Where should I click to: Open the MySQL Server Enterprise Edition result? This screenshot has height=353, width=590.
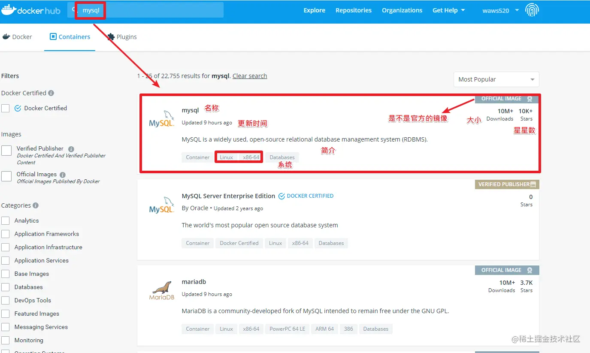(x=228, y=196)
